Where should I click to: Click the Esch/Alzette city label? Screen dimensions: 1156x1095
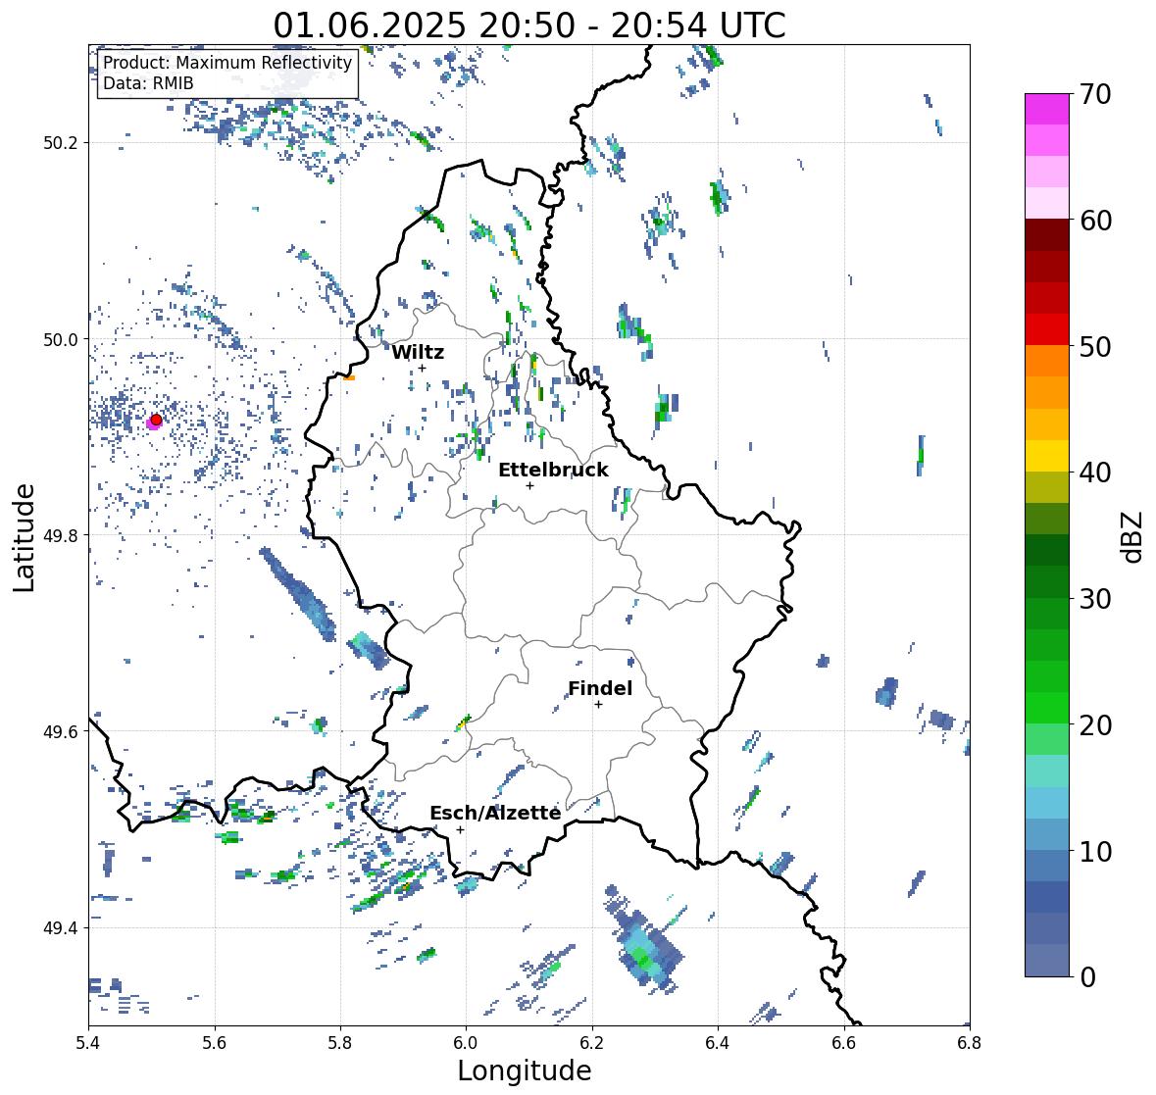pyautogui.click(x=495, y=813)
